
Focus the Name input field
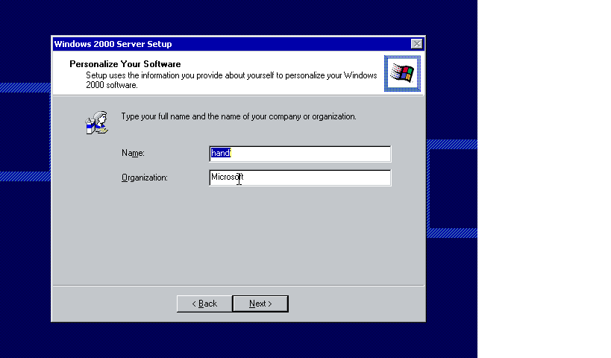[300, 154]
